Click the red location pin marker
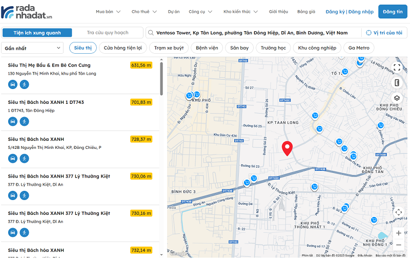This screenshot has height=264, width=410. coord(288,148)
